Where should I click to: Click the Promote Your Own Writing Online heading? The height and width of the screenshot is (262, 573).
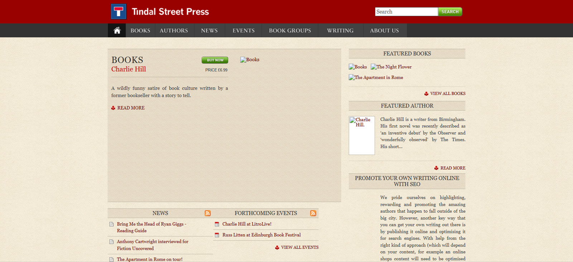click(x=407, y=181)
